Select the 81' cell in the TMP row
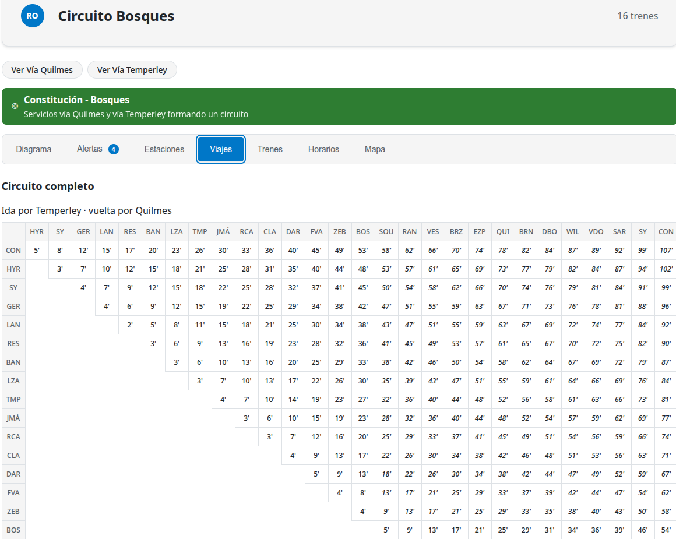Viewport: 676px width, 539px height. 666,400
